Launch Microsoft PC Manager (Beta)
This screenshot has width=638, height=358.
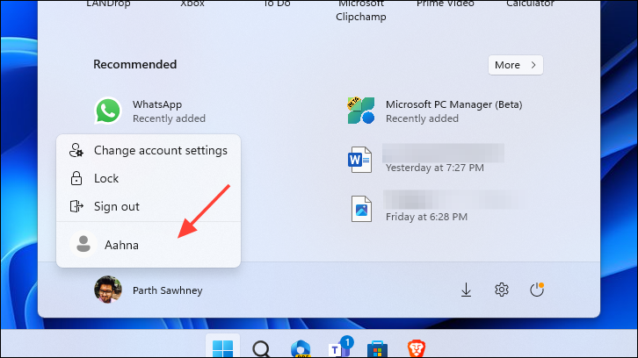tap(434, 111)
